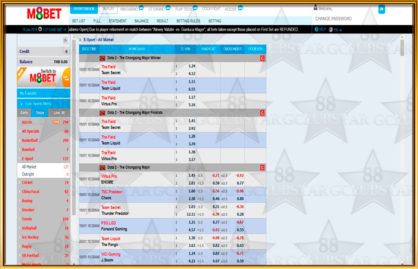Collapse the Hide Sports Menu chevron
Screen dimensions: 418x269
pos(21,104)
